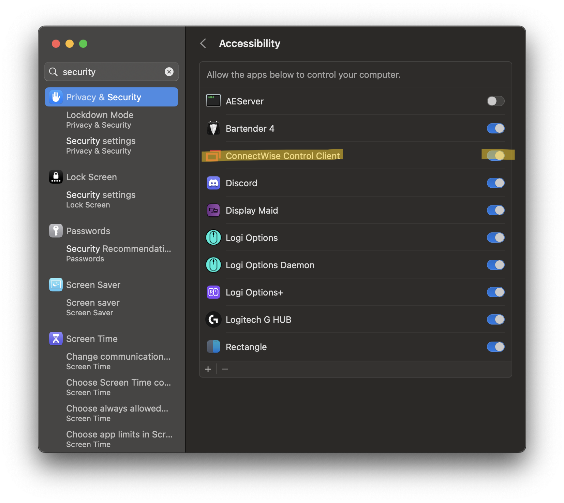The image size is (564, 503).
Task: Click the Logi Options Daemon icon
Action: (213, 265)
